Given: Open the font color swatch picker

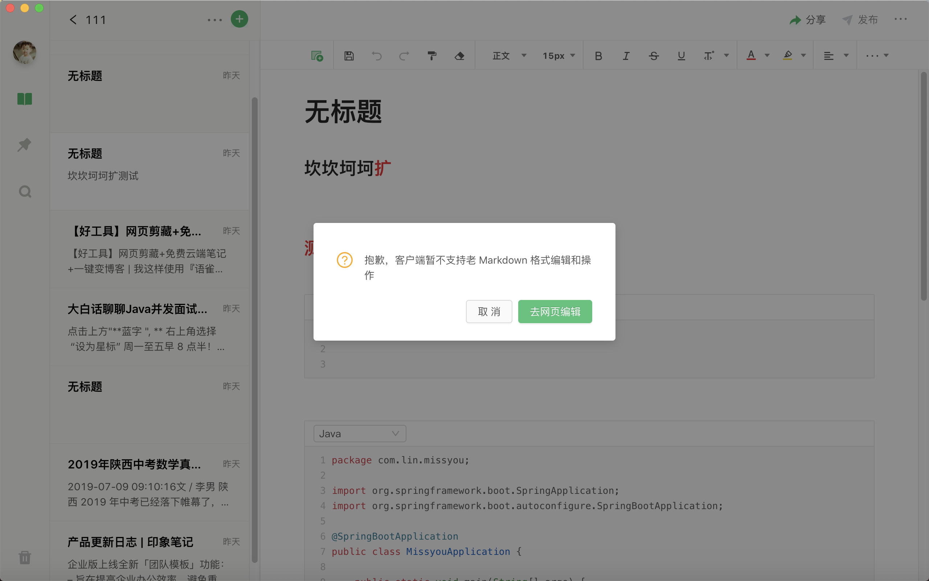Looking at the screenshot, I should [751, 55].
